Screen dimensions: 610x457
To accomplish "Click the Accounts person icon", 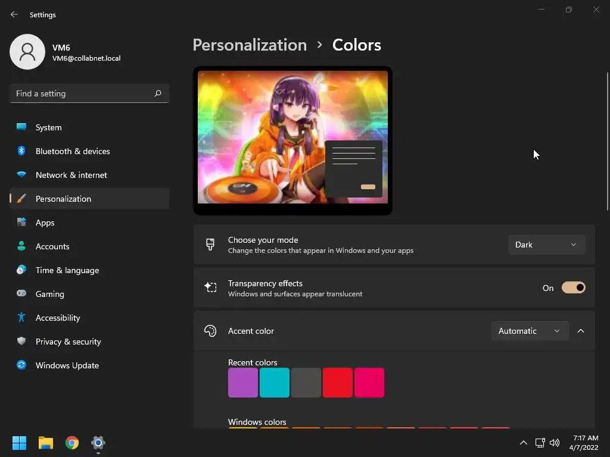I will [x=21, y=246].
